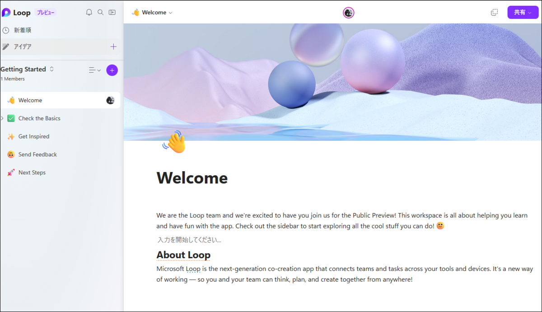This screenshot has width=542, height=312.
Task: Click the 1 Members label
Action: 13,79
